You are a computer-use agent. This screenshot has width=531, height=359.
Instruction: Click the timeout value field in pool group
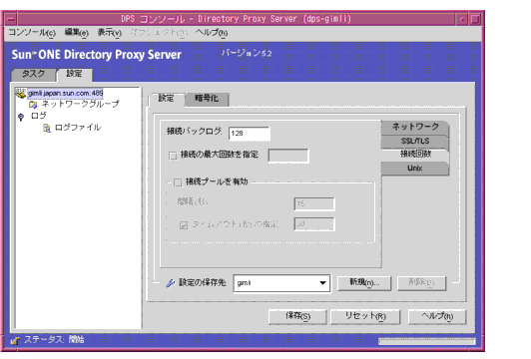click(314, 224)
